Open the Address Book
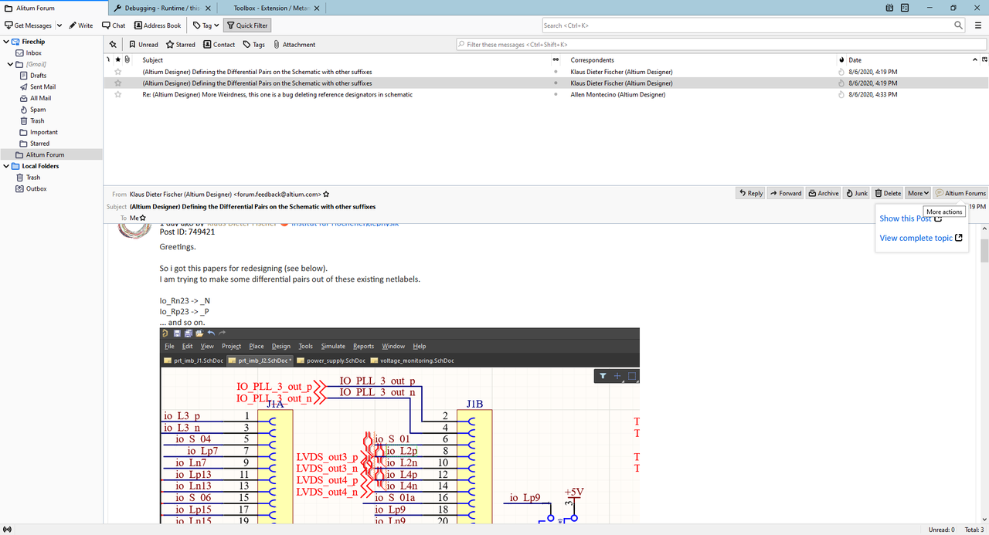 (x=158, y=25)
